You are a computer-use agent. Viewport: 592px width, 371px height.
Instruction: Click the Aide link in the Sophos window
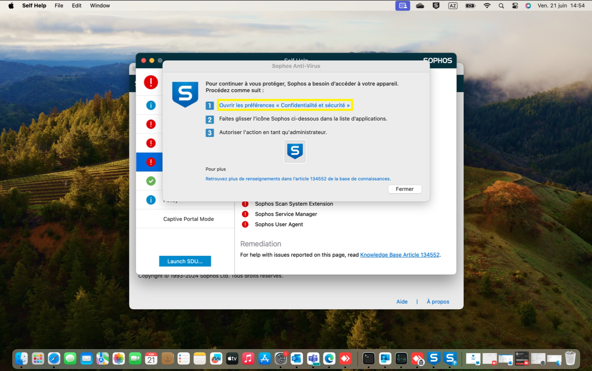[x=402, y=301]
